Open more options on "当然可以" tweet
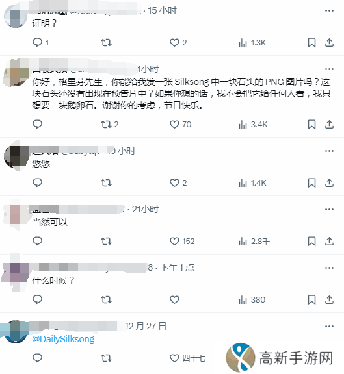344x374 pixels. click(329, 210)
